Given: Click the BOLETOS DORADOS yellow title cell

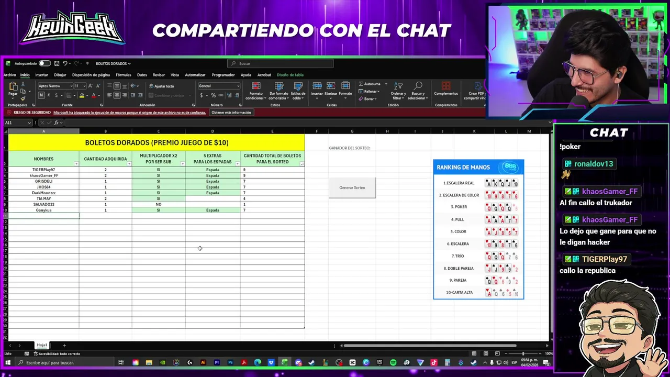Looking at the screenshot, I should coord(157,142).
